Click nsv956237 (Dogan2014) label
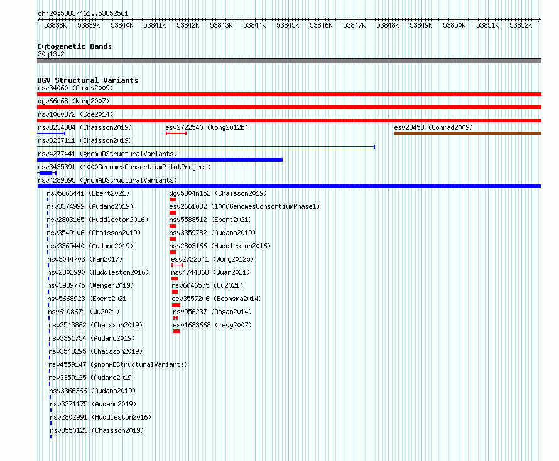559x461 pixels. click(212, 312)
